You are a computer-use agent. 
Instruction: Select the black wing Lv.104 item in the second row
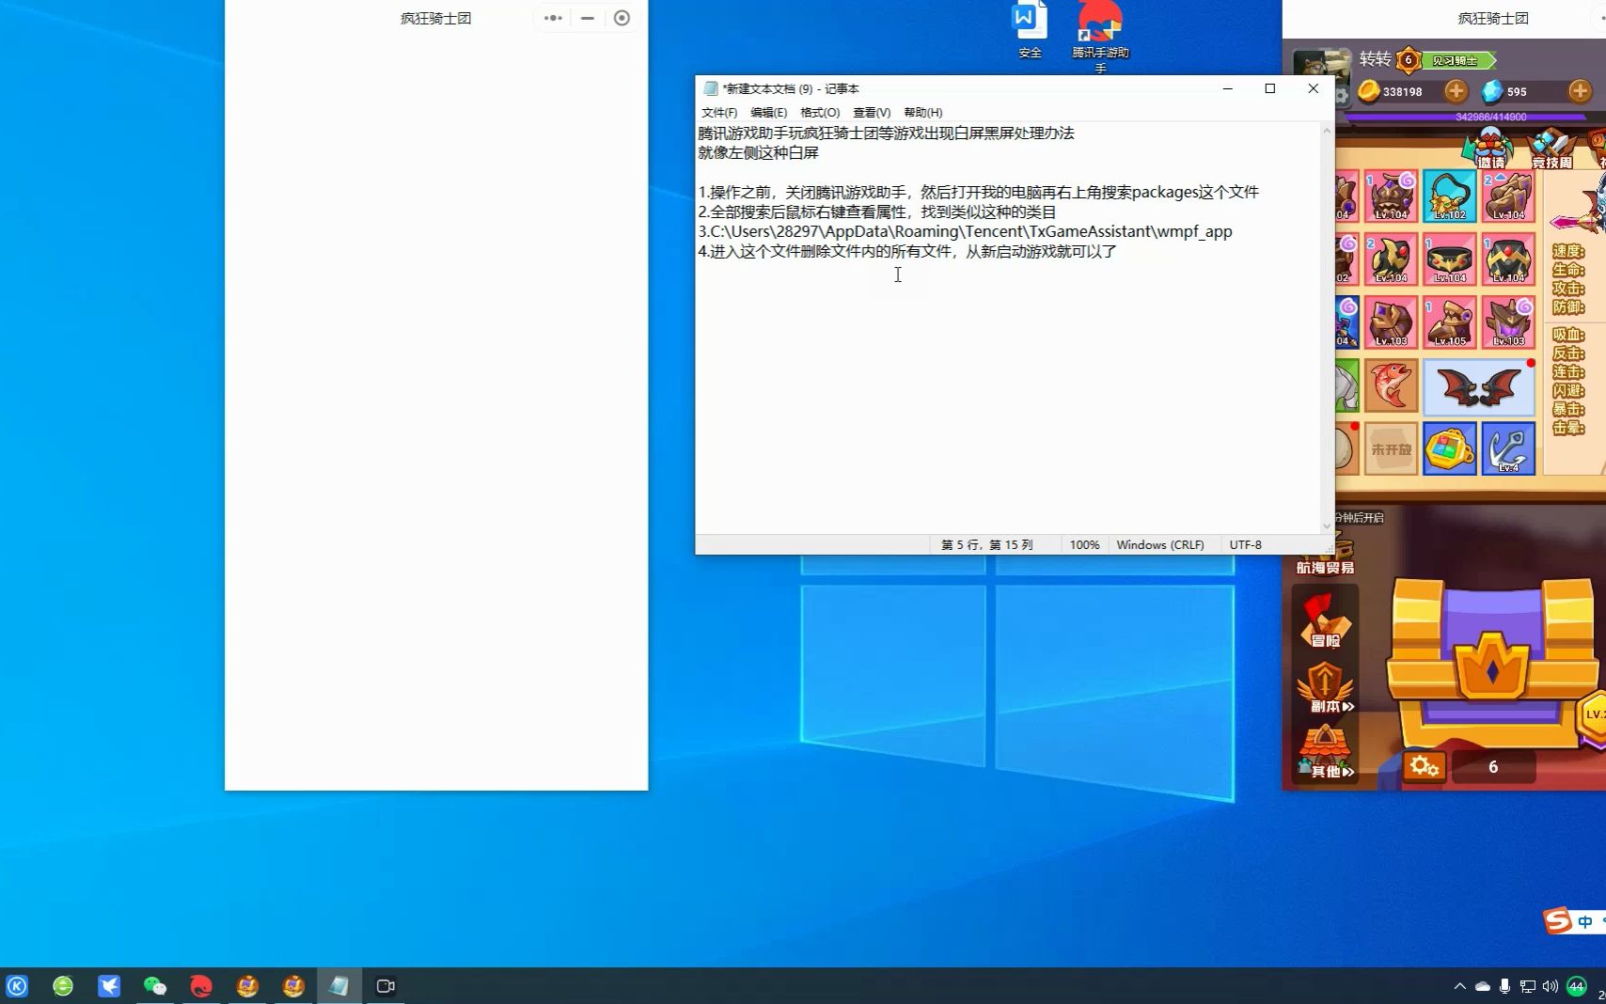(1391, 259)
